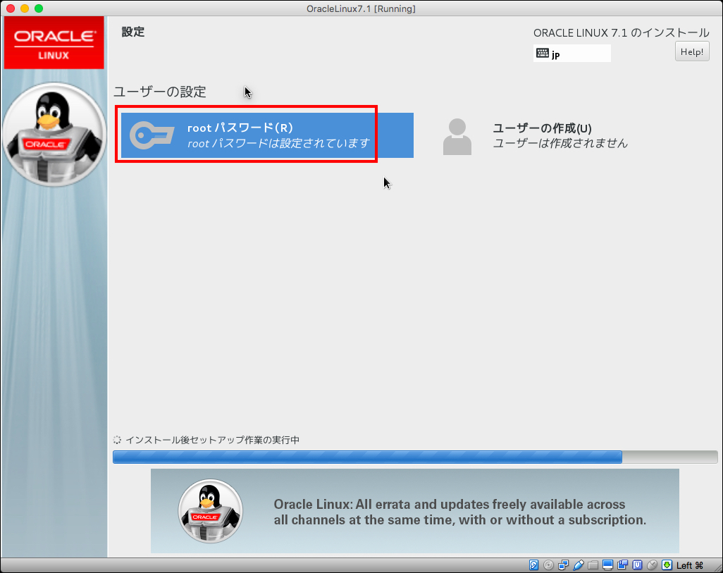Open the VirtualBox shared folders icon
Viewport: 723px width, 573px height.
pos(593,565)
